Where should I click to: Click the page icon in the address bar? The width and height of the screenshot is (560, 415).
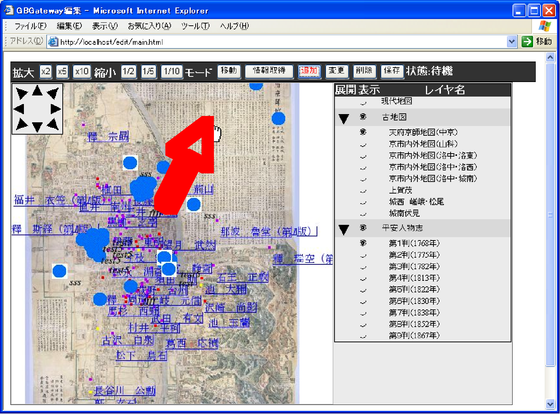(x=54, y=42)
